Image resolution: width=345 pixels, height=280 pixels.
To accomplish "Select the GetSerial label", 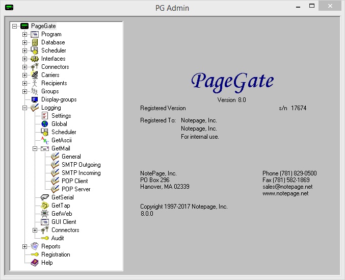I will pos(63,197).
